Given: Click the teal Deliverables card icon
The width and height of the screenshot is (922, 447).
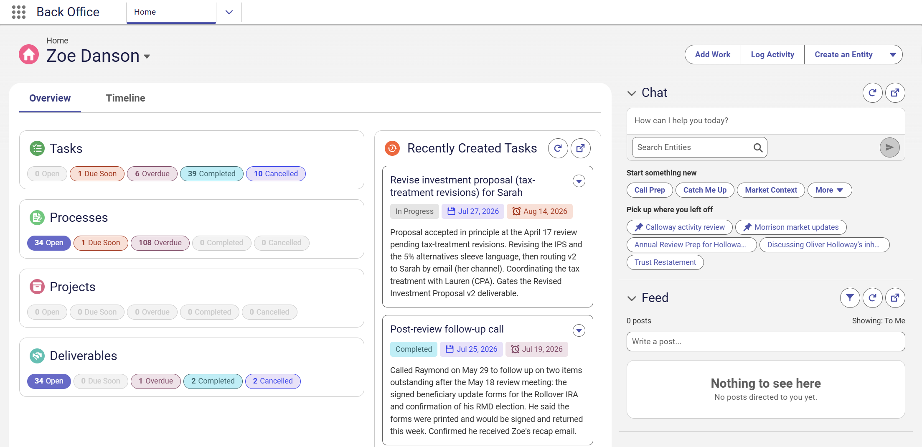Looking at the screenshot, I should click(x=37, y=356).
